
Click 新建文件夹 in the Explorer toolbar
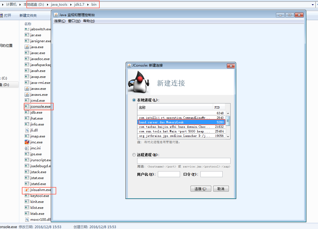pyautogui.click(x=28, y=15)
